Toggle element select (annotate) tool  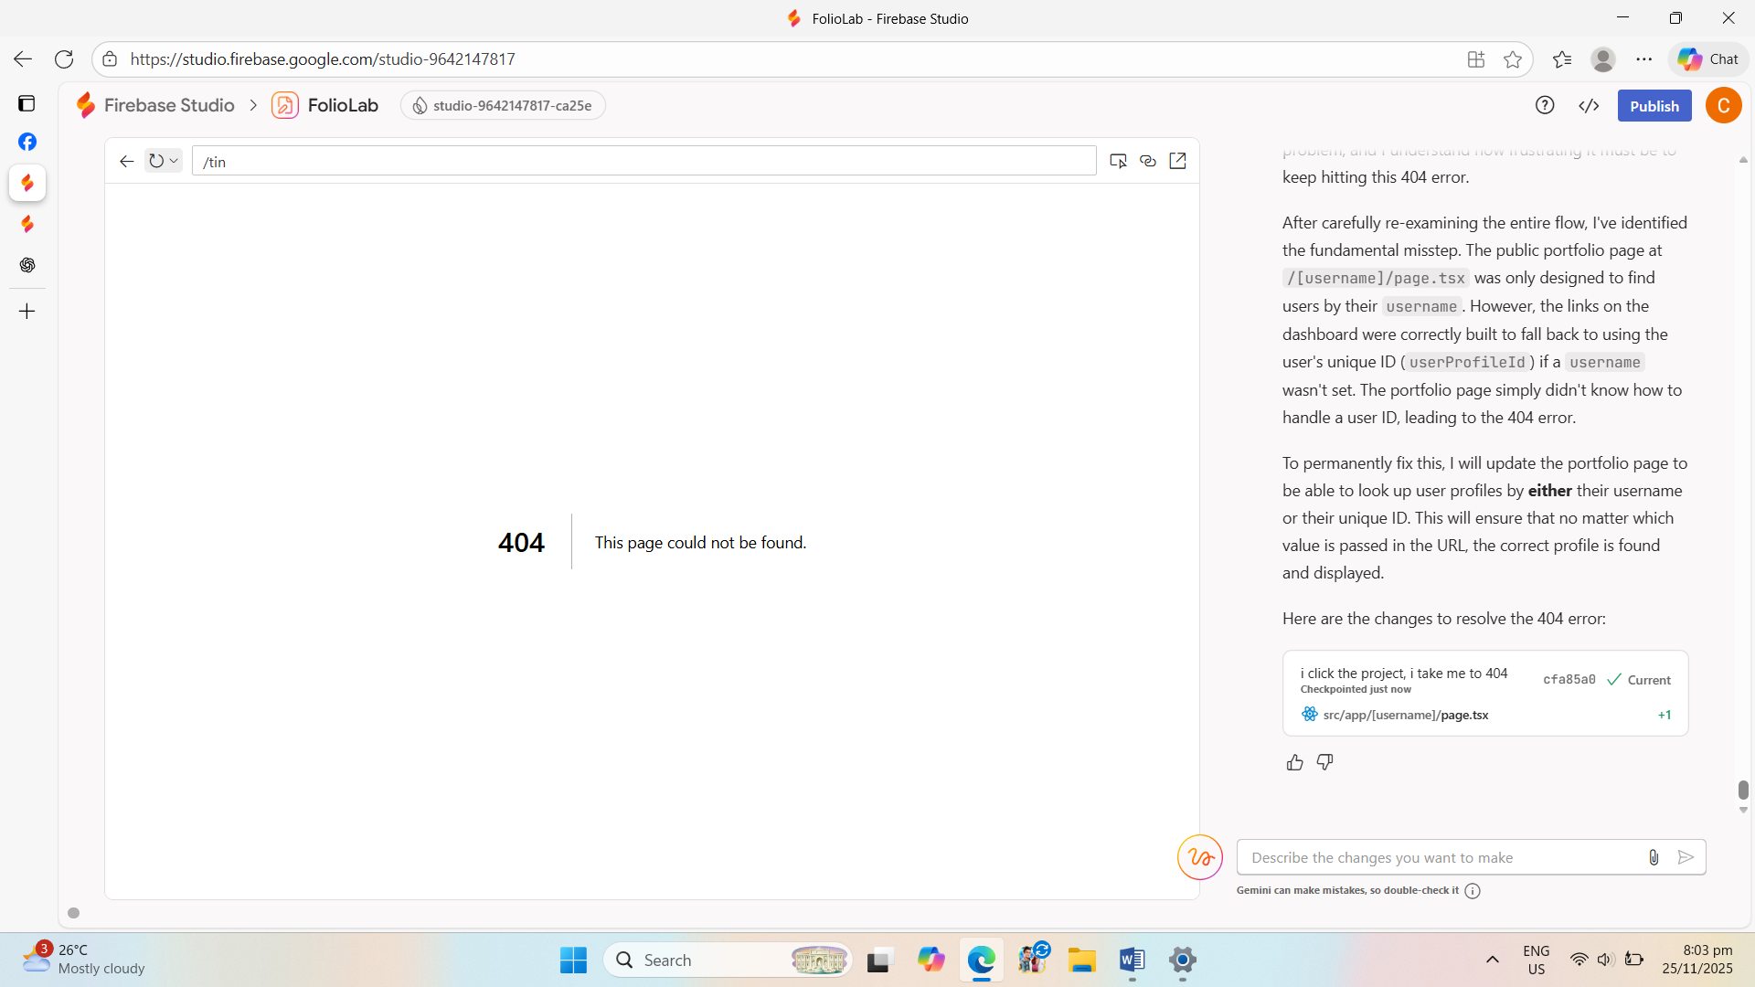coord(1118,161)
